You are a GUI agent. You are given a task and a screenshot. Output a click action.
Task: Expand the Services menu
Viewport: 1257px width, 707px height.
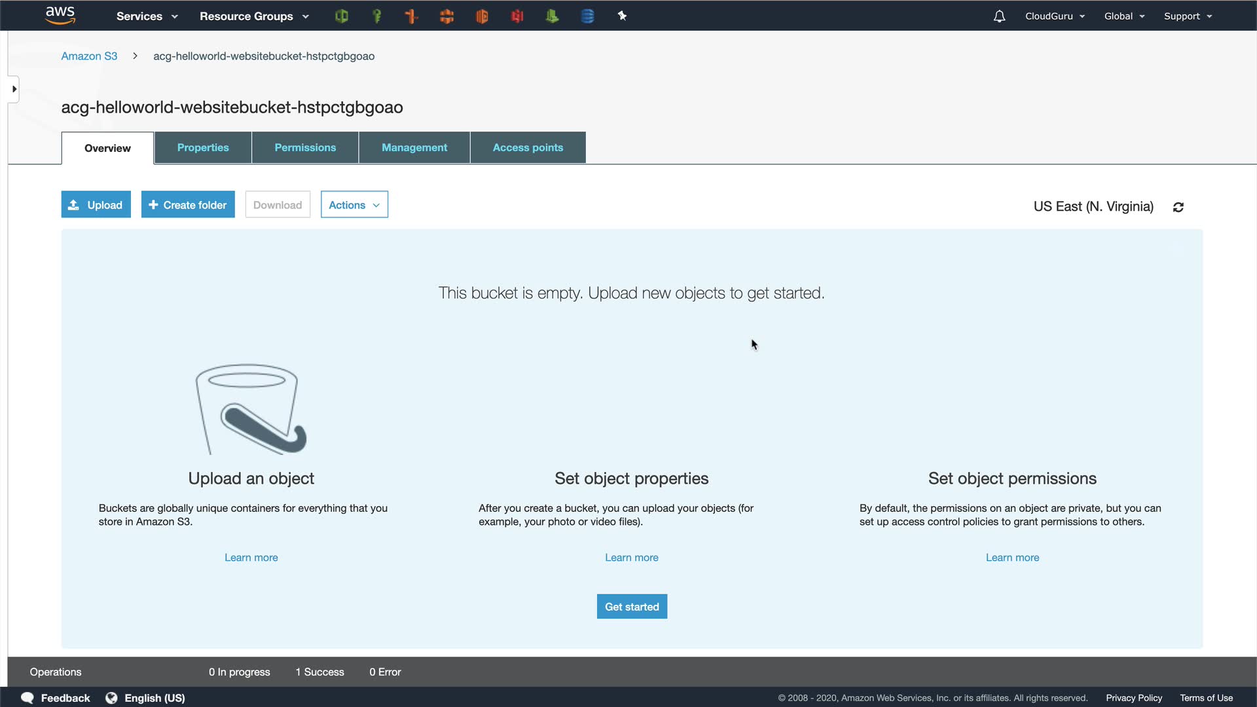147,16
